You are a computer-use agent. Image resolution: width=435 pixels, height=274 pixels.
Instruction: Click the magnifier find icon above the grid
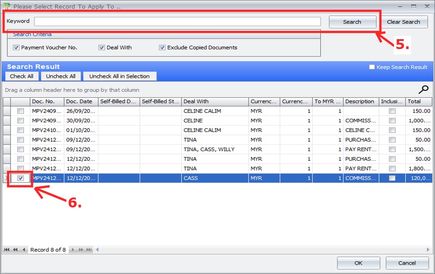(x=424, y=89)
